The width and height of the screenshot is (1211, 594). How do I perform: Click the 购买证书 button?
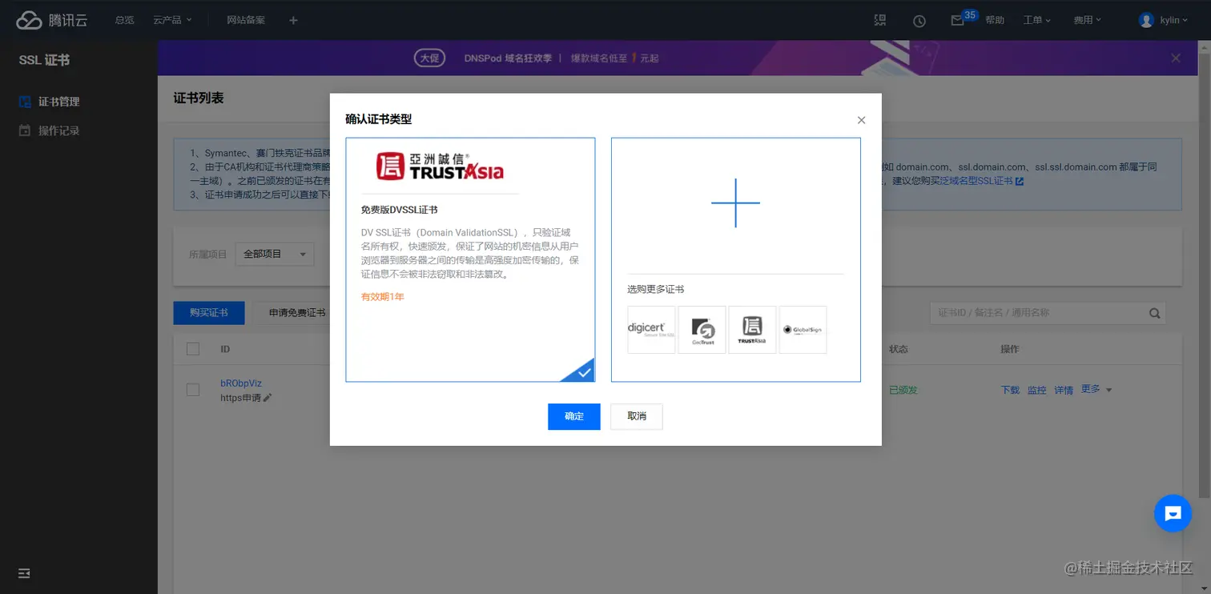(x=209, y=313)
